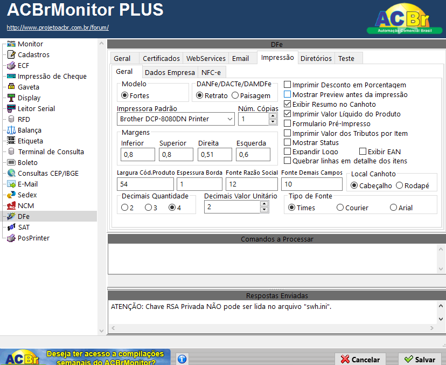This screenshot has height=365, width=446.
Task: Select the Rodapé canhoto position
Action: coord(399,185)
